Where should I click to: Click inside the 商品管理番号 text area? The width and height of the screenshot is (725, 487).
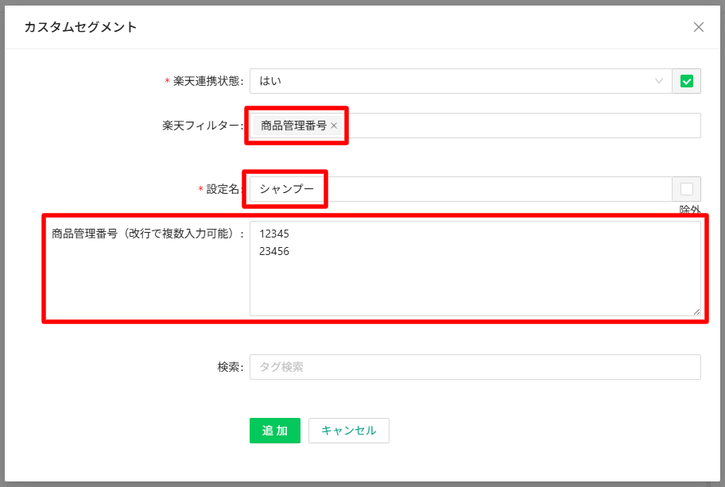point(475,286)
